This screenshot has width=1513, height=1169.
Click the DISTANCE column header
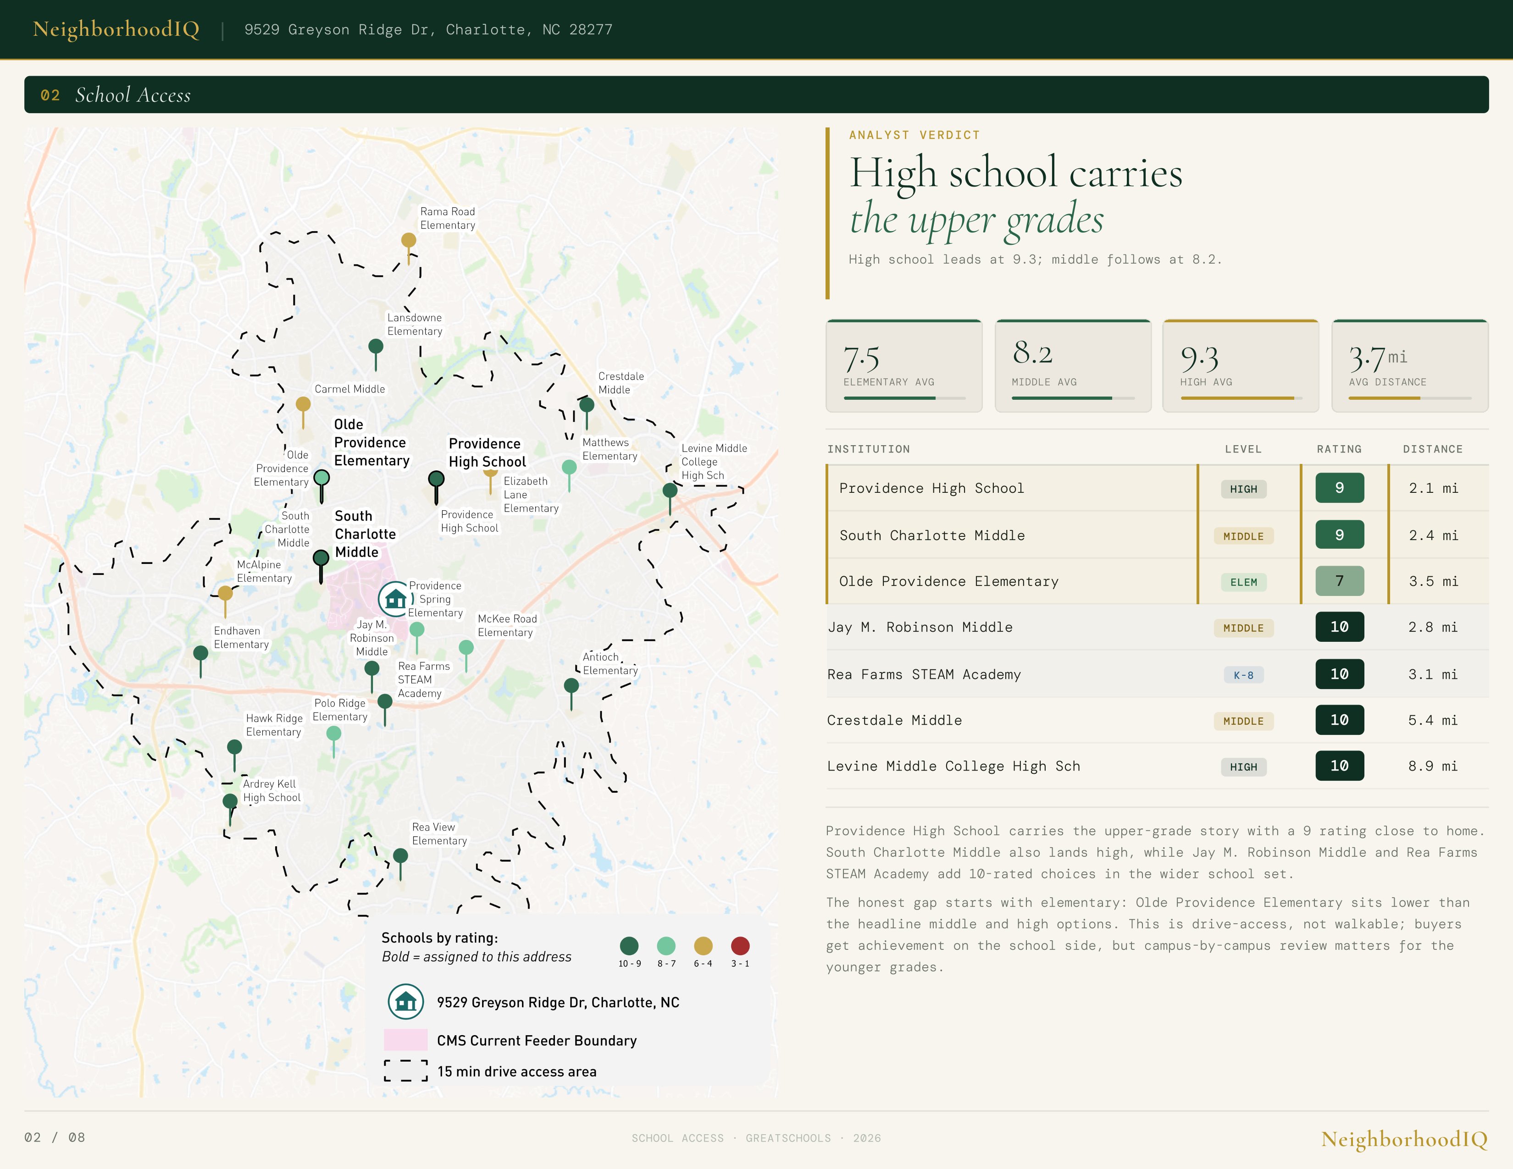pyautogui.click(x=1433, y=449)
